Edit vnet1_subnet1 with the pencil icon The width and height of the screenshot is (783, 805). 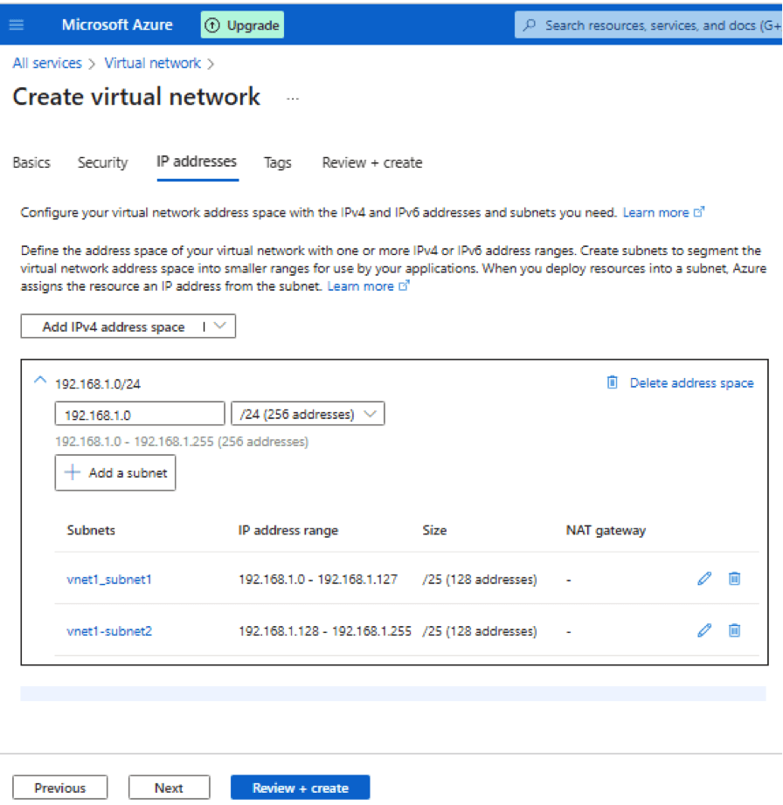(x=704, y=578)
